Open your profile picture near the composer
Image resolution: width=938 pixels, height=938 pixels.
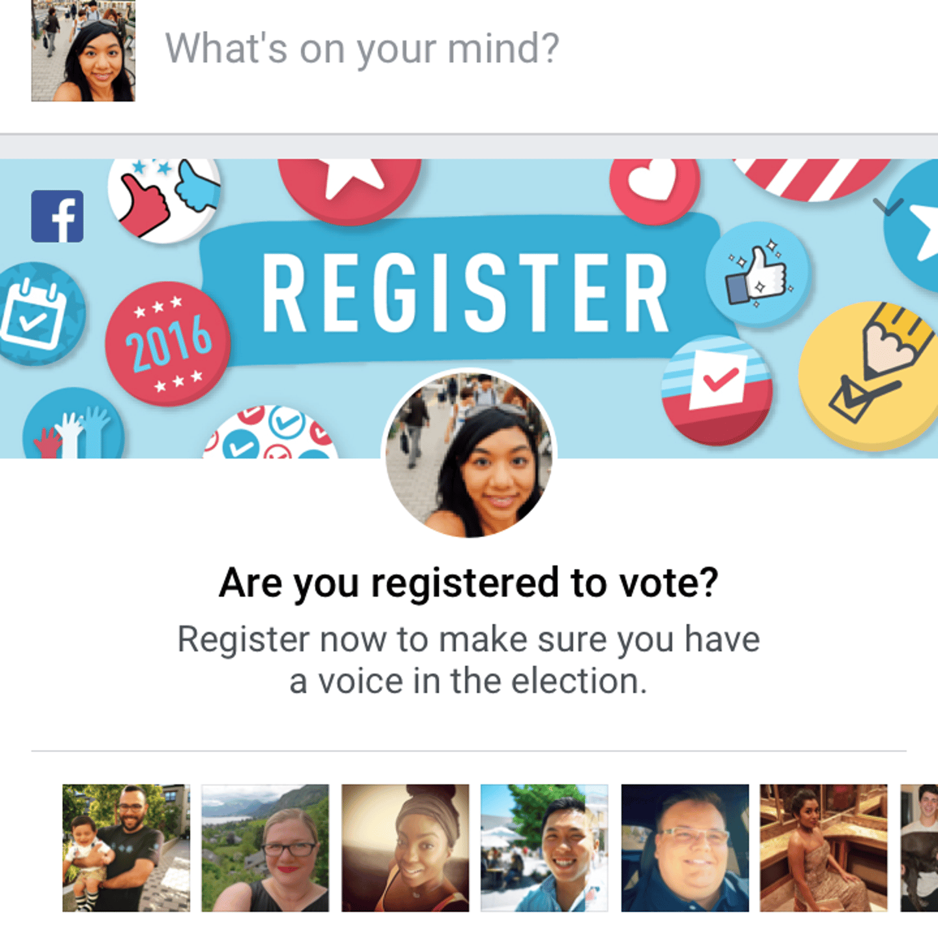83,51
